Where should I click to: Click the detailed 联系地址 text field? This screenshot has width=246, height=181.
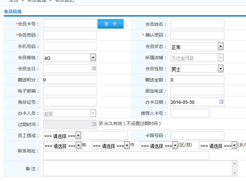[x=126, y=156]
